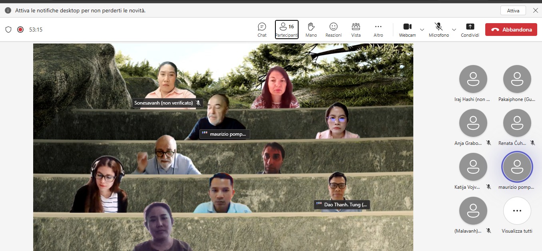Click the Pakaiphone (Gu... name text
Image resolution: width=542 pixels, height=251 pixels.
pyautogui.click(x=516, y=99)
